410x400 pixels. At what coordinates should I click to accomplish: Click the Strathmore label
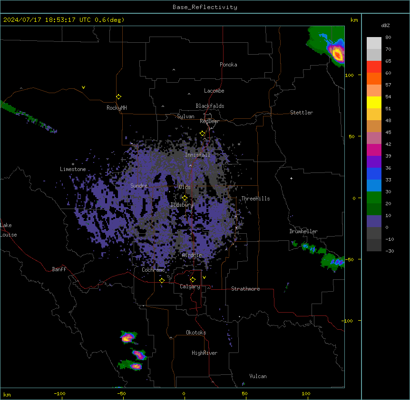point(245,289)
